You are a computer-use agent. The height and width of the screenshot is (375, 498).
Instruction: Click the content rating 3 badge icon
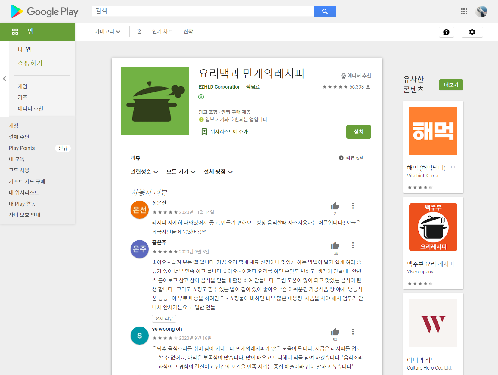201,97
